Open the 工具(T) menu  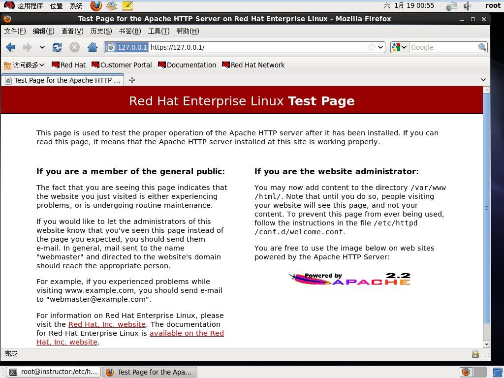coord(159,31)
